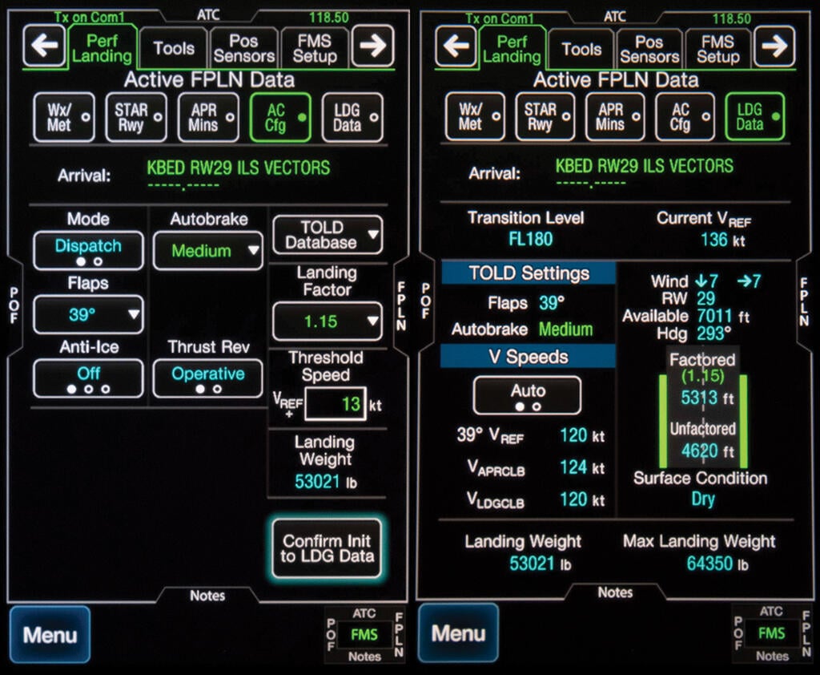Viewport: 820px width, 675px height.
Task: Tap the FMS indicator in the right panel
Action: [x=772, y=633]
